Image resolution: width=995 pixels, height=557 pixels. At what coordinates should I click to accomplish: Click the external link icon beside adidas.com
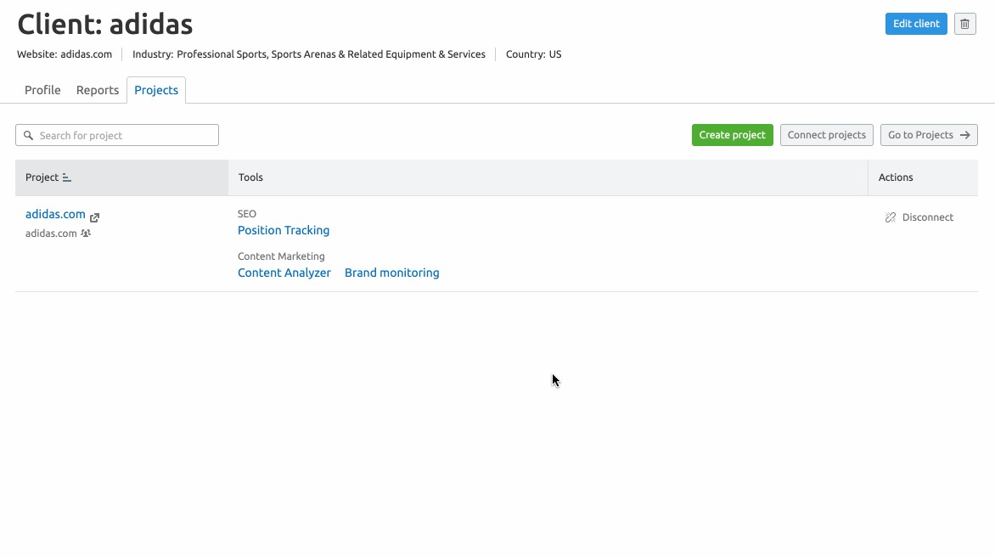[x=94, y=217]
